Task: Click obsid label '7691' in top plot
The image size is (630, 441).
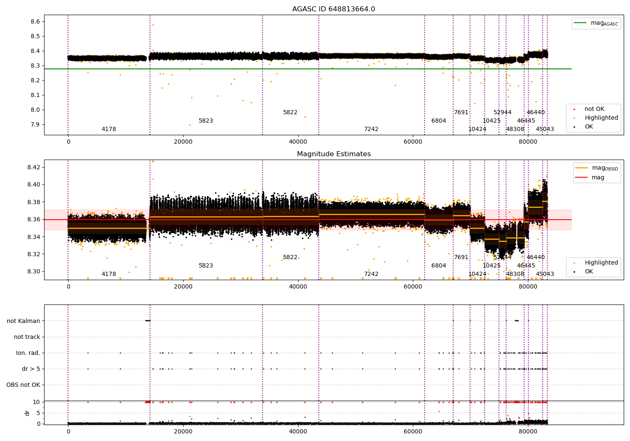Action: coord(461,113)
